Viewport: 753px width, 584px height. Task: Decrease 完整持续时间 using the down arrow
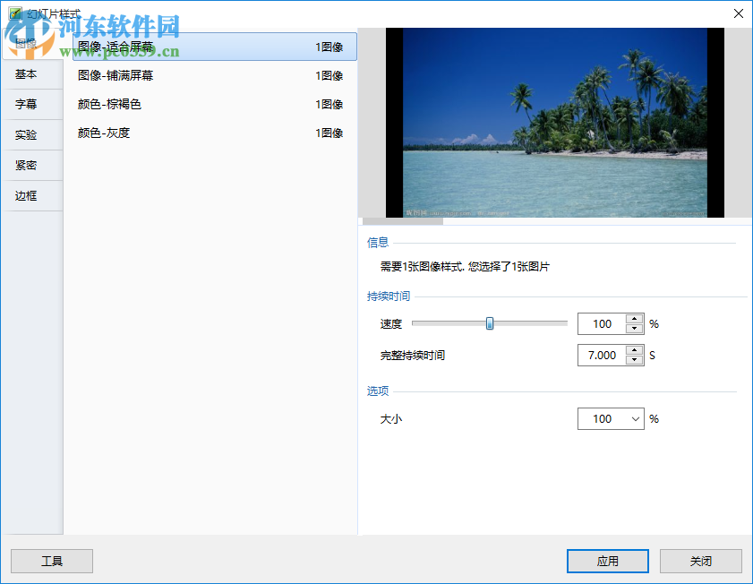(x=636, y=360)
